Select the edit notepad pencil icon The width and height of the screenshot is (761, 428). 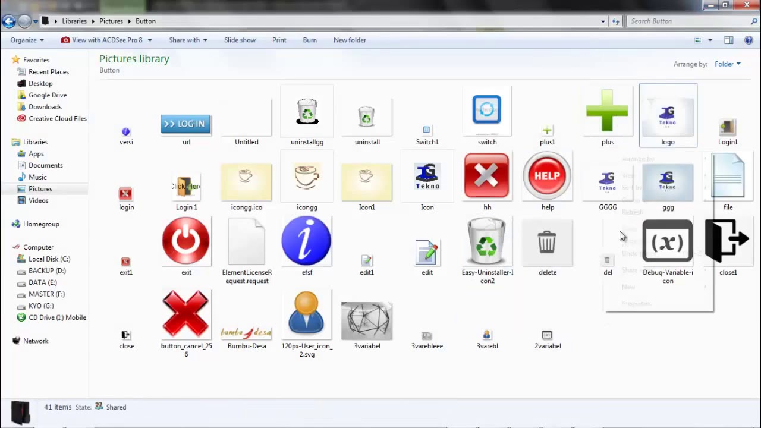427,253
